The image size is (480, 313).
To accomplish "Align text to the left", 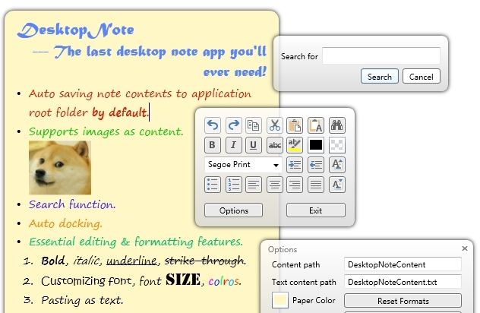I will (x=254, y=185).
